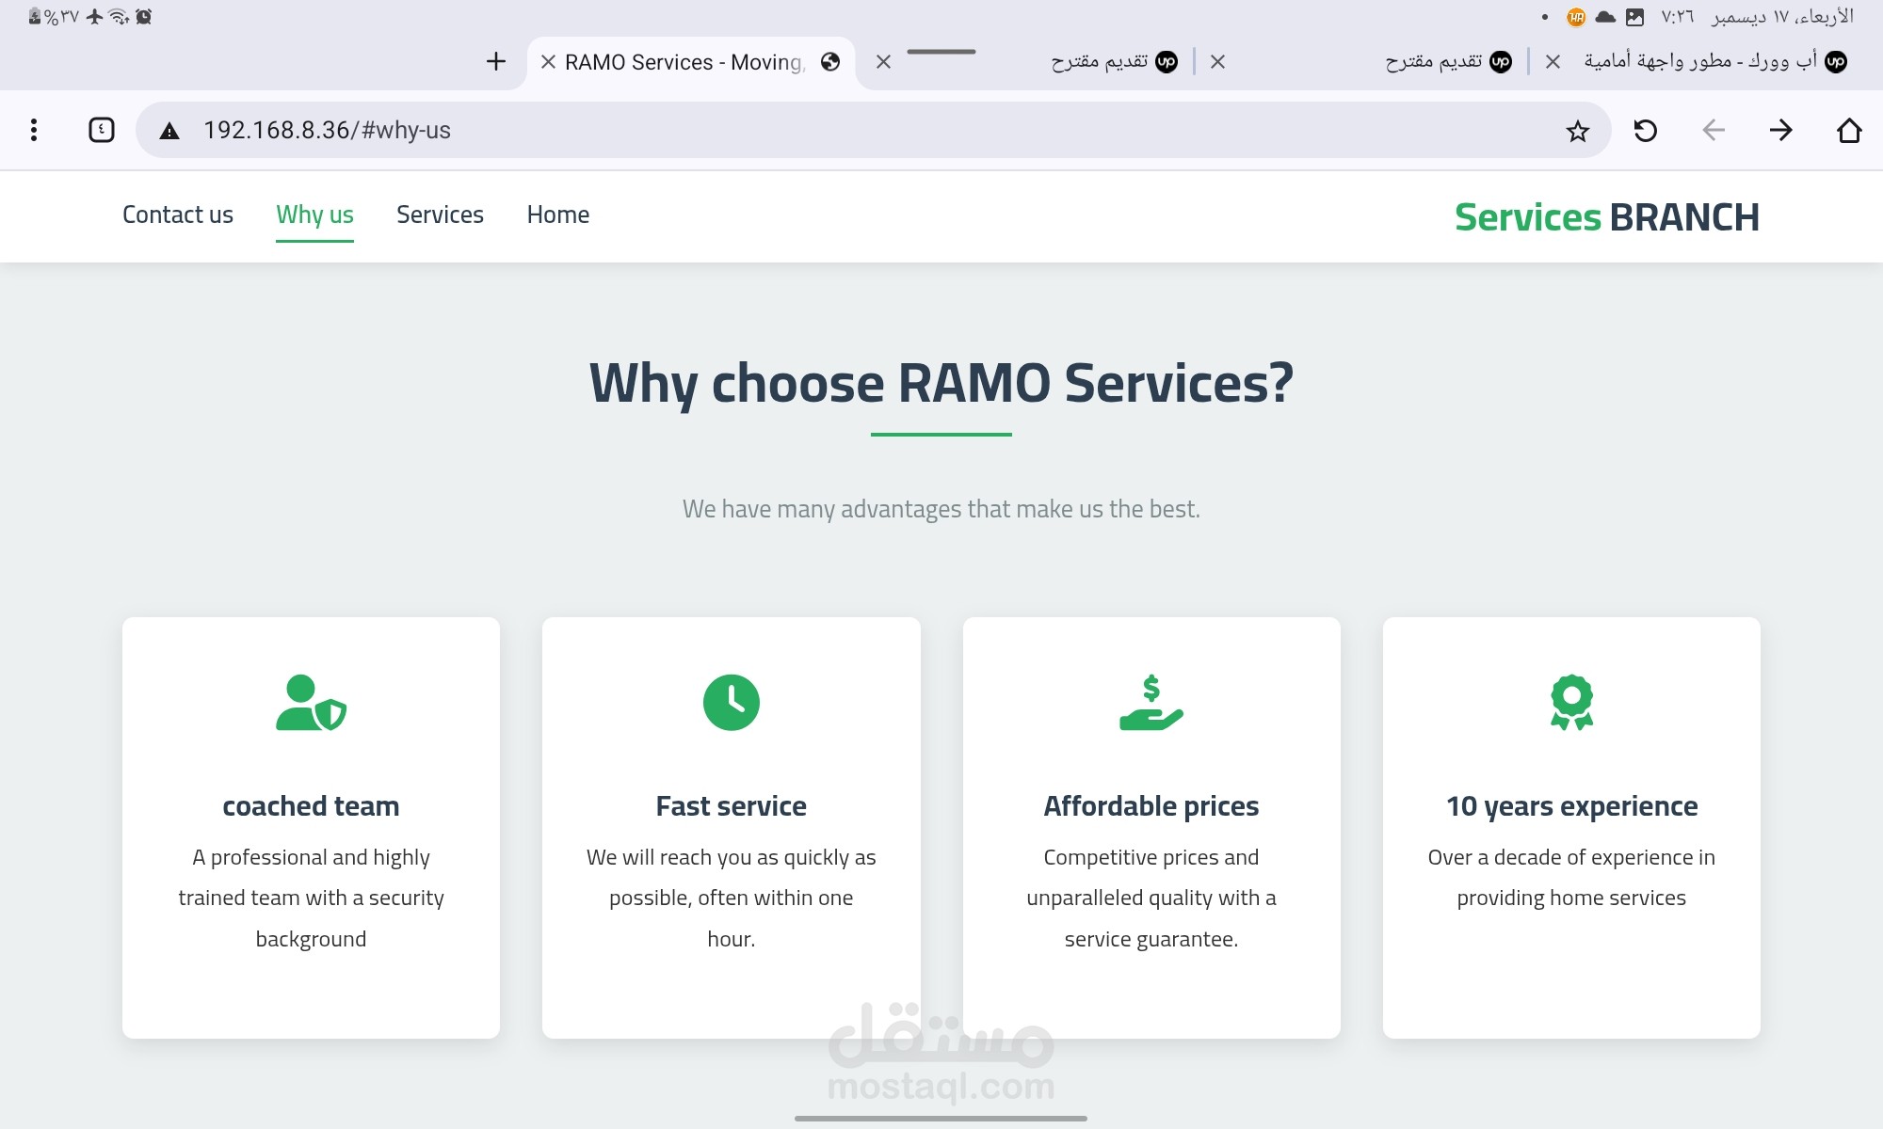Click the Home navigation link
1883x1129 pixels.
click(557, 215)
